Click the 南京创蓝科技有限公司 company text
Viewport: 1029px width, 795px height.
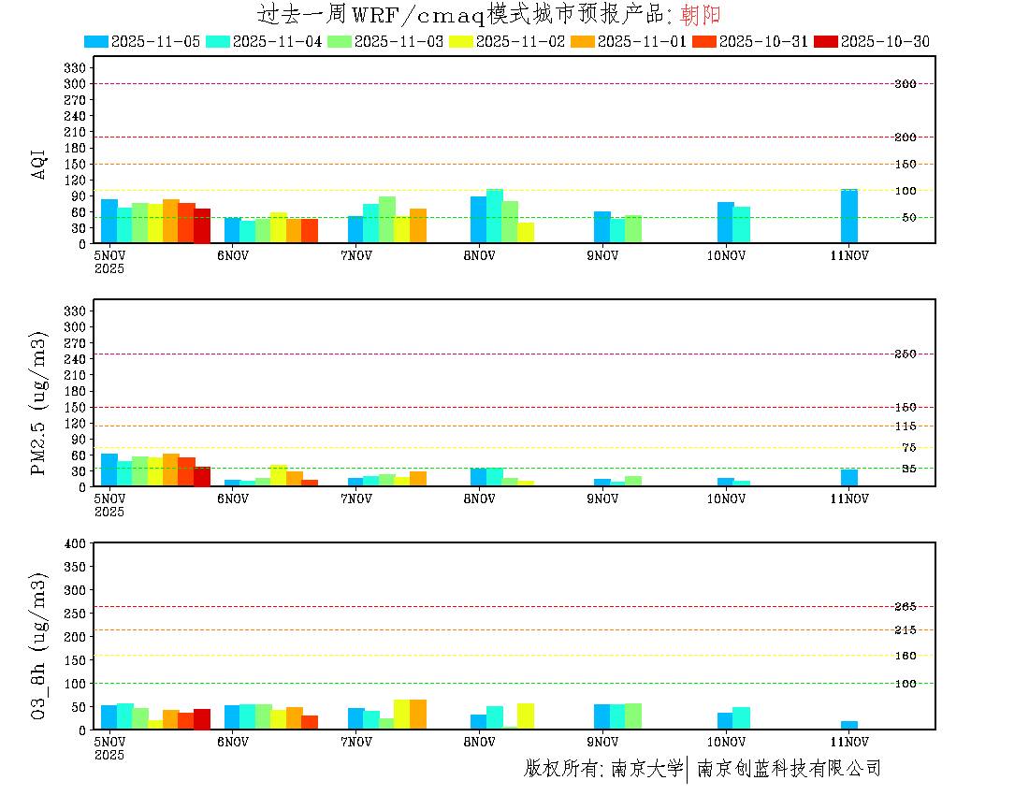[789, 769]
